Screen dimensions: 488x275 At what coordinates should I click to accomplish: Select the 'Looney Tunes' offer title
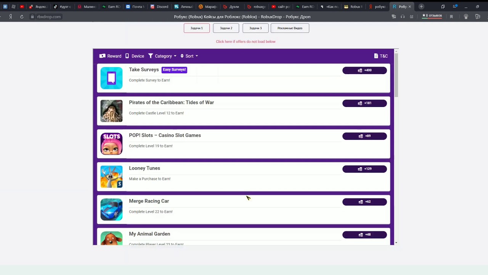click(x=144, y=168)
